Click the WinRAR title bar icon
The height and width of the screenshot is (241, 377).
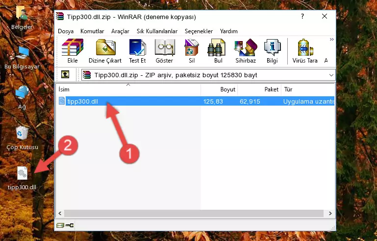coord(60,17)
